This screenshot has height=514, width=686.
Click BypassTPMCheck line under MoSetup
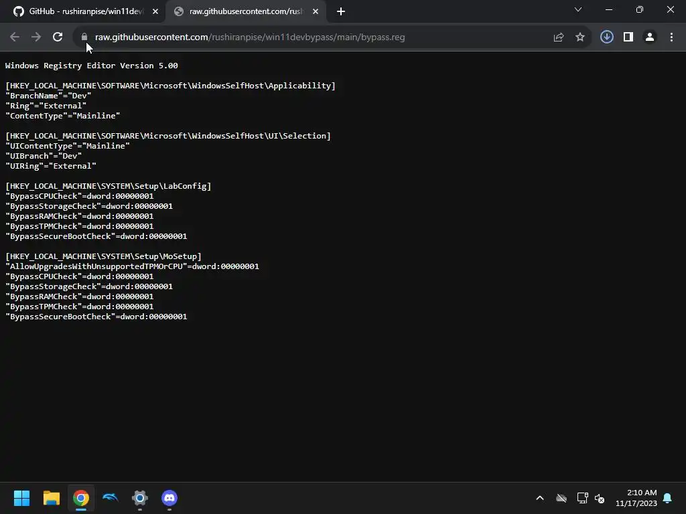coord(79,307)
